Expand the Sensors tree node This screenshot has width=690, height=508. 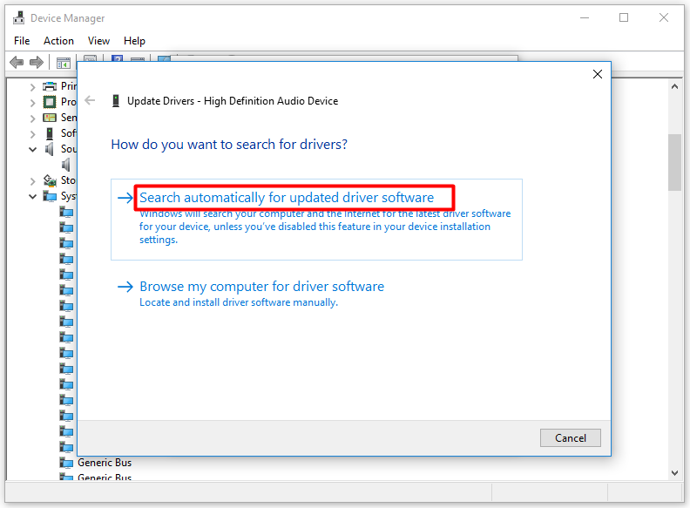(32, 119)
